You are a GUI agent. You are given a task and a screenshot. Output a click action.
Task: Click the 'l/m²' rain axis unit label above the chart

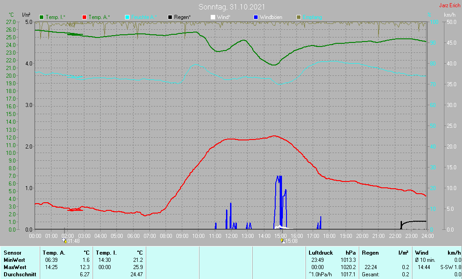point(26,15)
